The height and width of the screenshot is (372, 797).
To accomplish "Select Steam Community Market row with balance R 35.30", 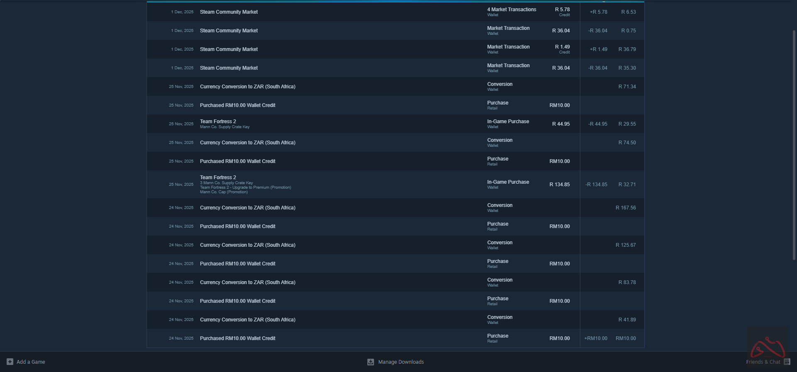I will [395, 68].
